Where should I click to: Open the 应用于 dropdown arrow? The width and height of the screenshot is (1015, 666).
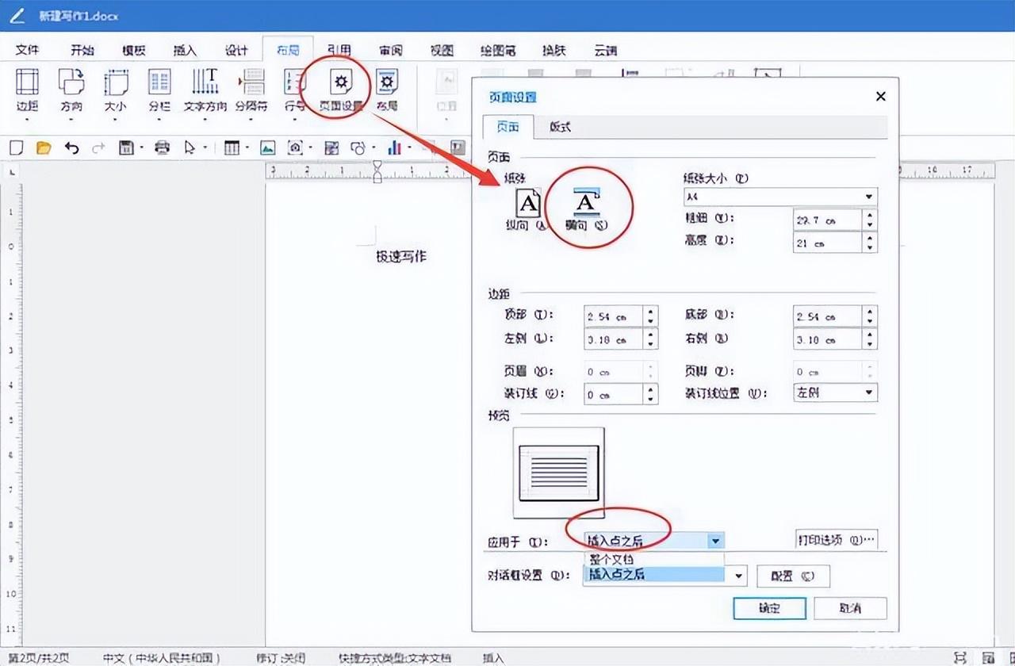pos(716,541)
